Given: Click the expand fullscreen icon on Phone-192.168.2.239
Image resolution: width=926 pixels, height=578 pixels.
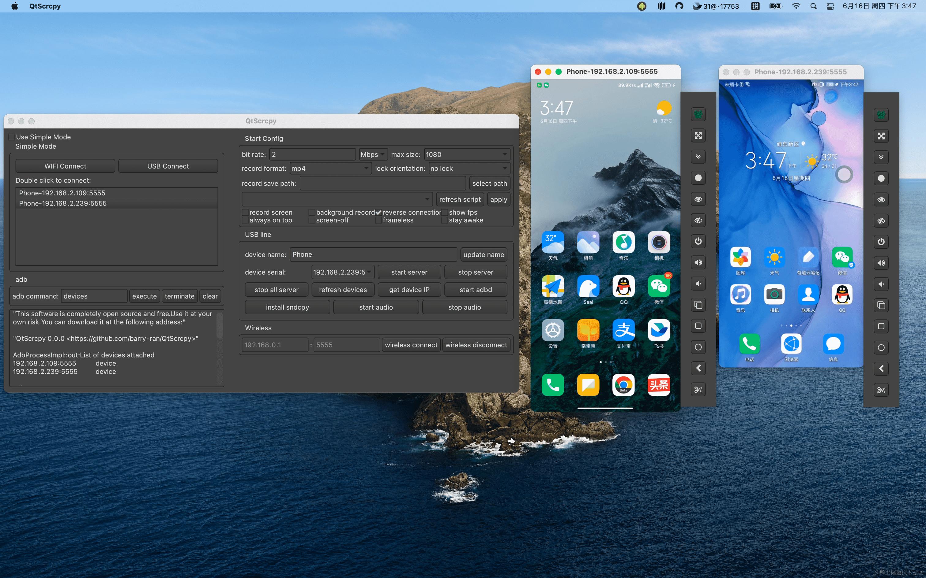Looking at the screenshot, I should coord(881,135).
